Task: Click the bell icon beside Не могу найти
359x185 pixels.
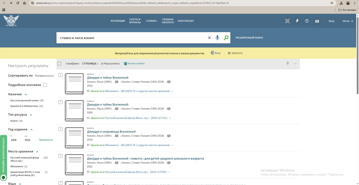Action: click(x=125, y=64)
